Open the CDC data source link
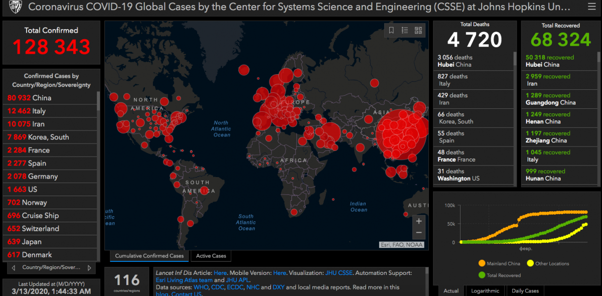This screenshot has height=296, width=602. [x=218, y=287]
